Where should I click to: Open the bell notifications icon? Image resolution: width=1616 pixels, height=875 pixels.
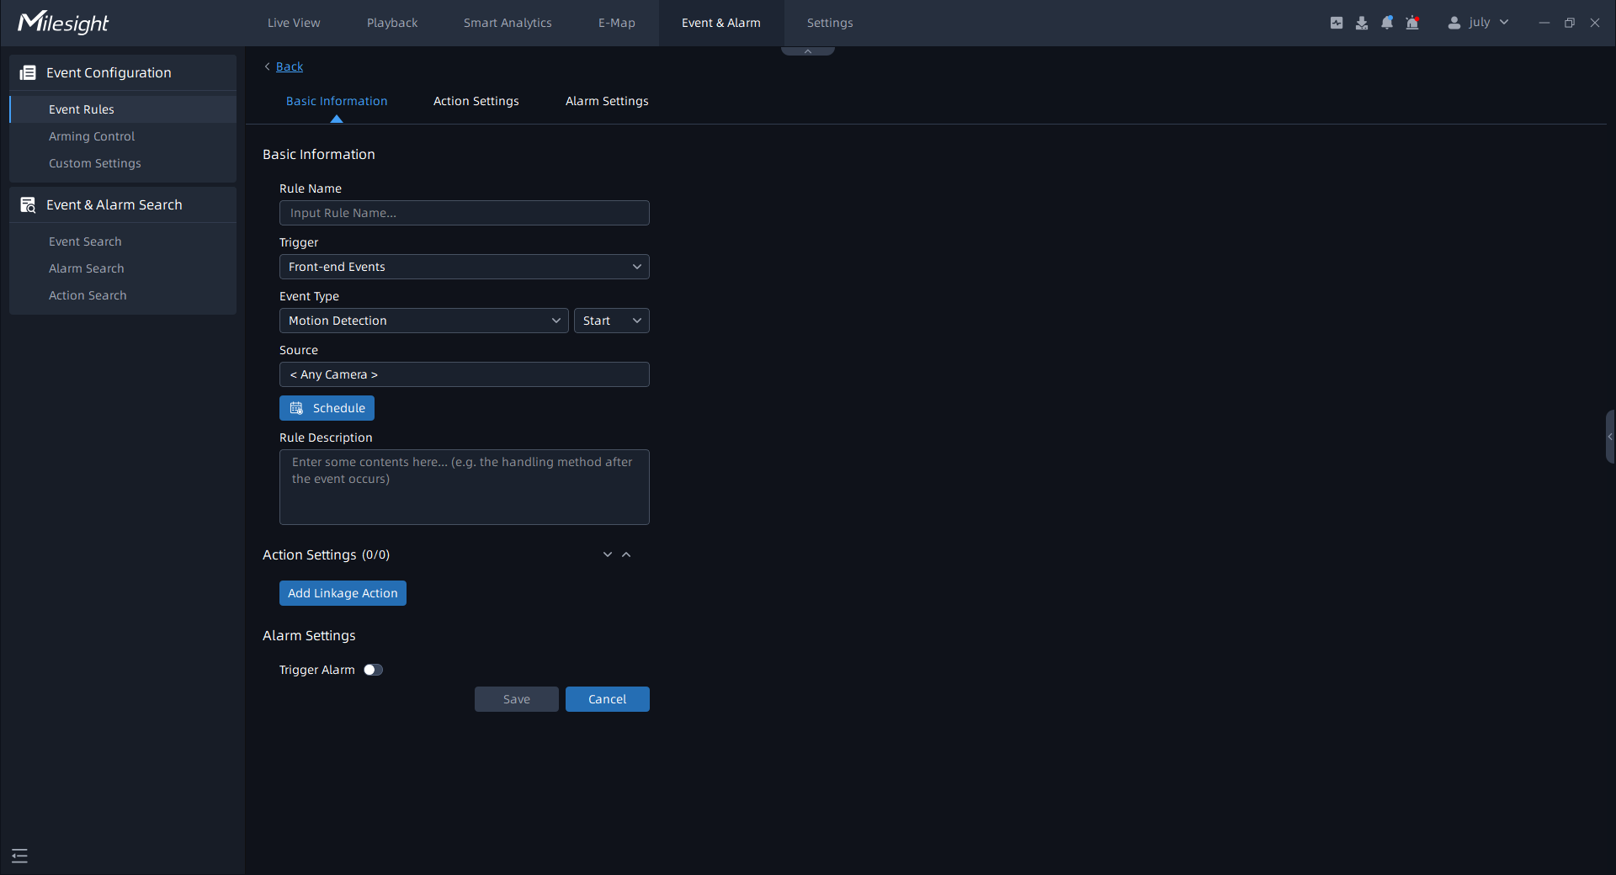[1387, 23]
